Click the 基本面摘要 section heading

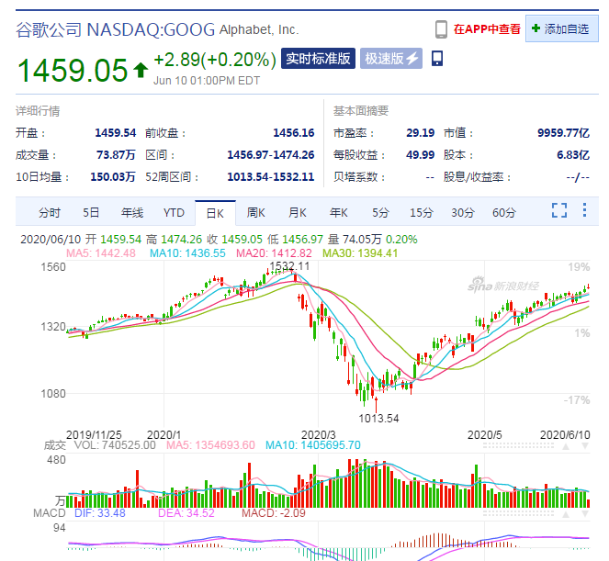361,111
